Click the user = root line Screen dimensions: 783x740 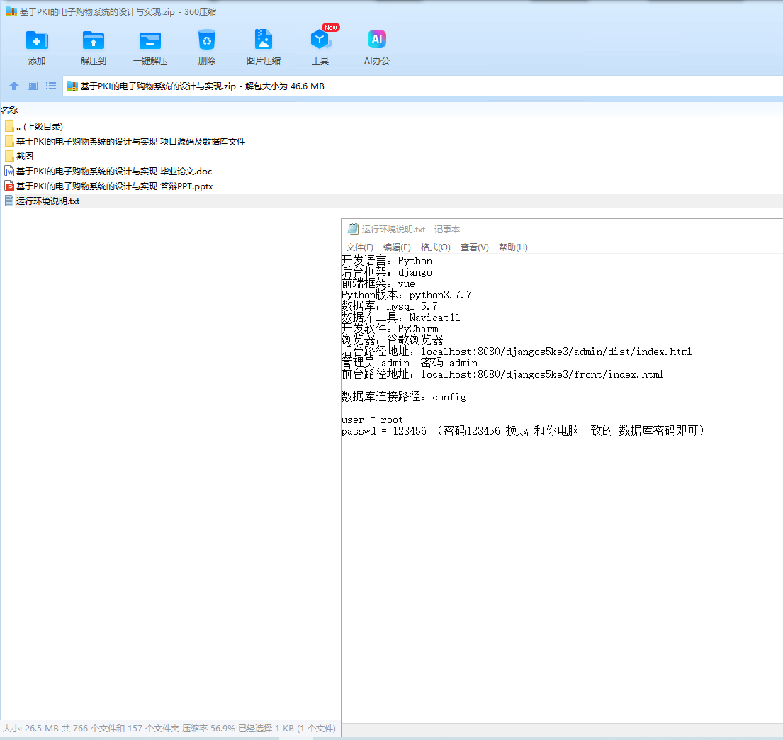[373, 420]
